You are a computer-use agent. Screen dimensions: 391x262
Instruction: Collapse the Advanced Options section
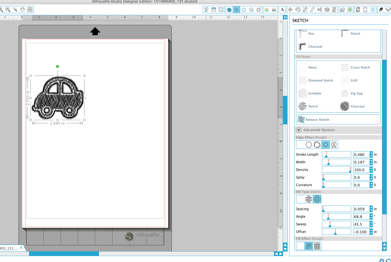(299, 130)
